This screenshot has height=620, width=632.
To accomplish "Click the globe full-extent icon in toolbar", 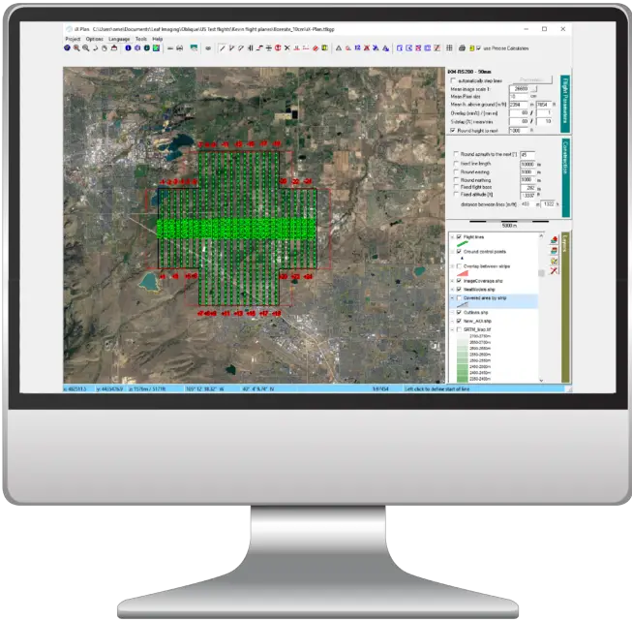I will coord(67,48).
